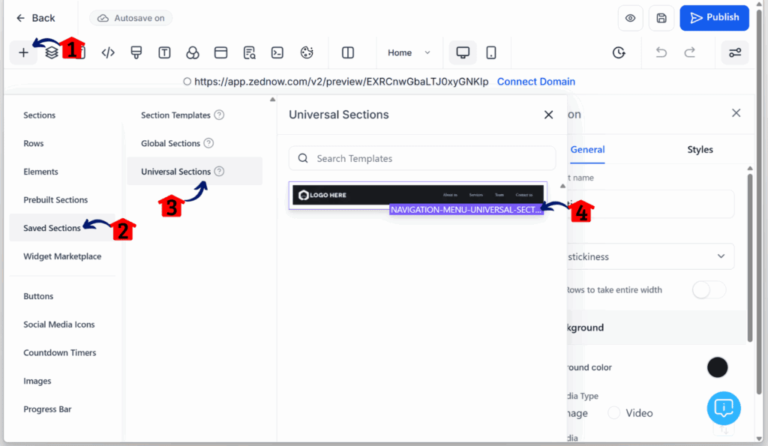Open the SEO page search icon
This screenshot has width=768, height=446.
pyautogui.click(x=249, y=53)
